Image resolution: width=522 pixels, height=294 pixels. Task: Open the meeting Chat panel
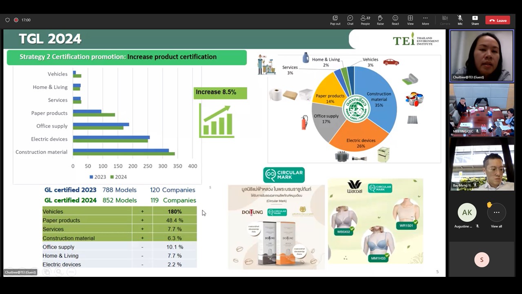[350, 20]
